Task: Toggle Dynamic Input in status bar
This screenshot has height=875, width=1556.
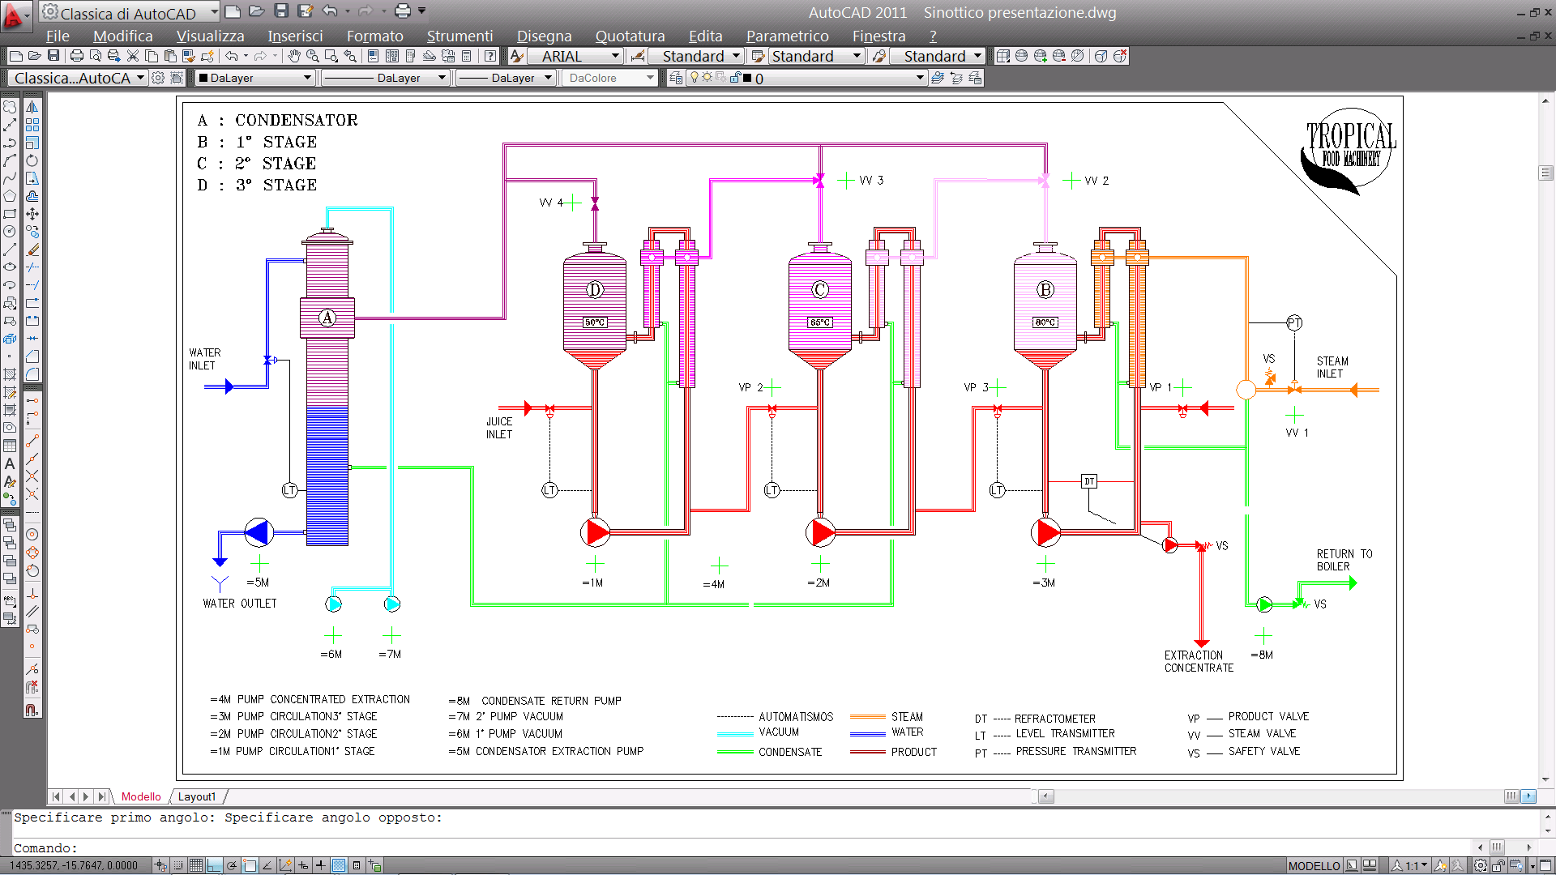Action: 303,865
